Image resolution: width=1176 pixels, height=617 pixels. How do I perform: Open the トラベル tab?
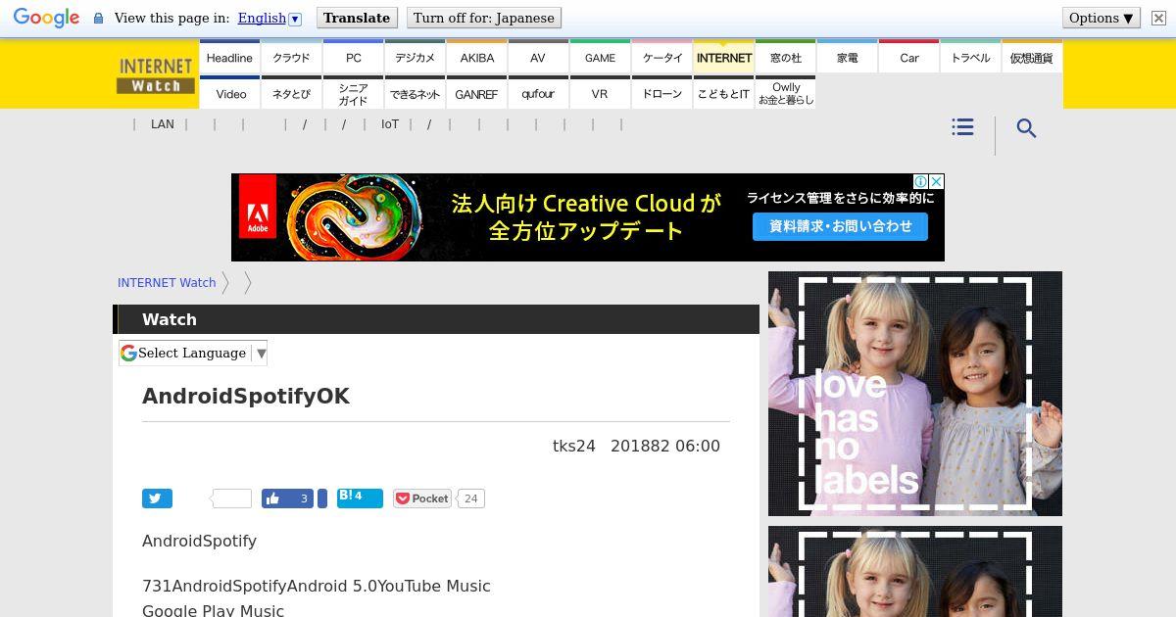(x=971, y=57)
